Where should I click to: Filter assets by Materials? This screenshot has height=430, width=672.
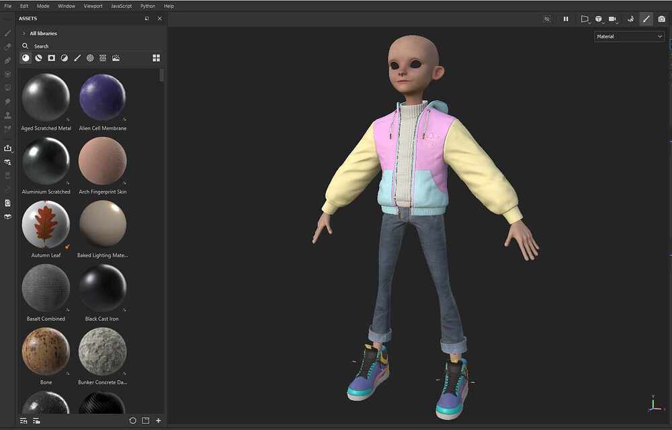coord(26,58)
